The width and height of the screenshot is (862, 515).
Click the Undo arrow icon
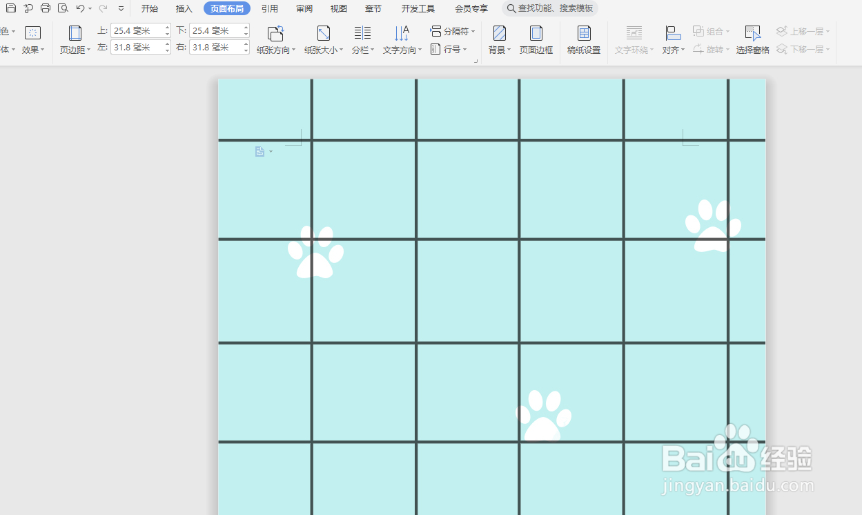click(x=80, y=8)
